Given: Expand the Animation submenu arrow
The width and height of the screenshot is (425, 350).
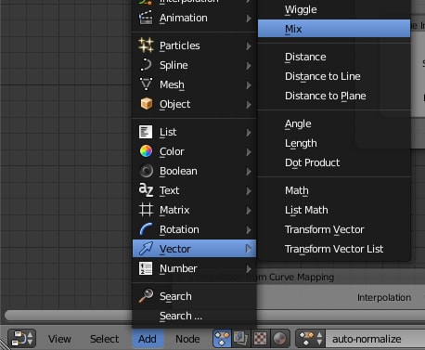Looking at the screenshot, I should coord(249,19).
